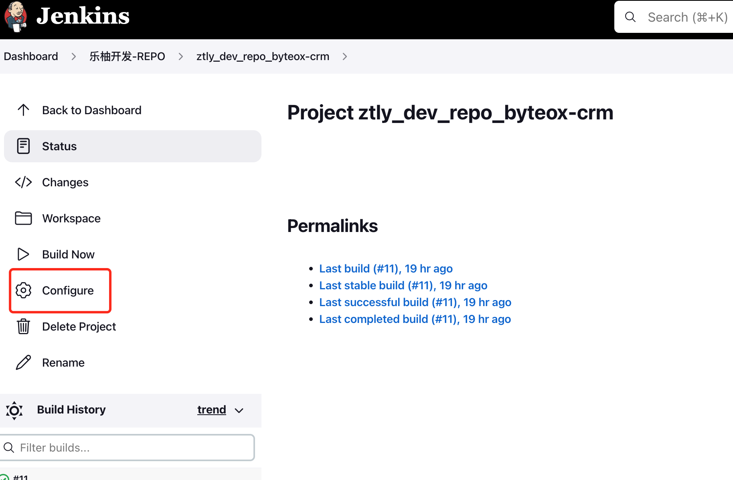Go to Dashboard breadcrumb
The height and width of the screenshot is (480, 733).
pyautogui.click(x=31, y=56)
